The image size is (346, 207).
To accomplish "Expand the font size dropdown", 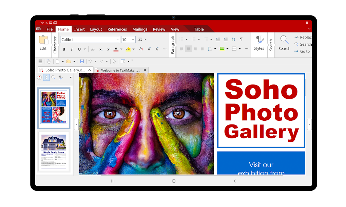I will point(133,39).
